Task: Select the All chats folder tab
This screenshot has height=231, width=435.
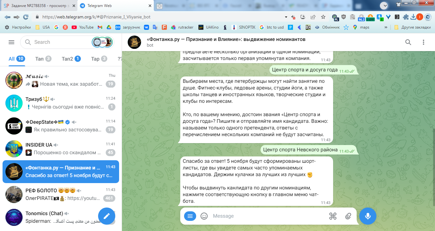Action: point(17,59)
